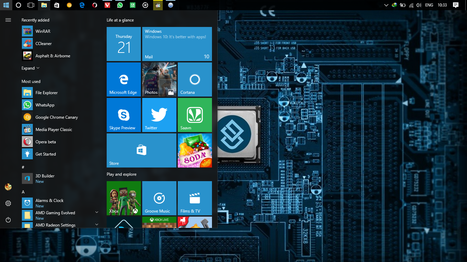This screenshot has width=467, height=262.
Task: Open the Cortana tile
Action: 195,79
